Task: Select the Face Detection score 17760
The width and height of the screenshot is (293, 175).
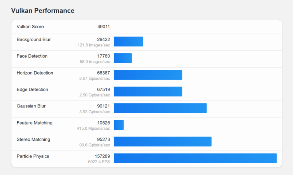Action: pos(104,56)
